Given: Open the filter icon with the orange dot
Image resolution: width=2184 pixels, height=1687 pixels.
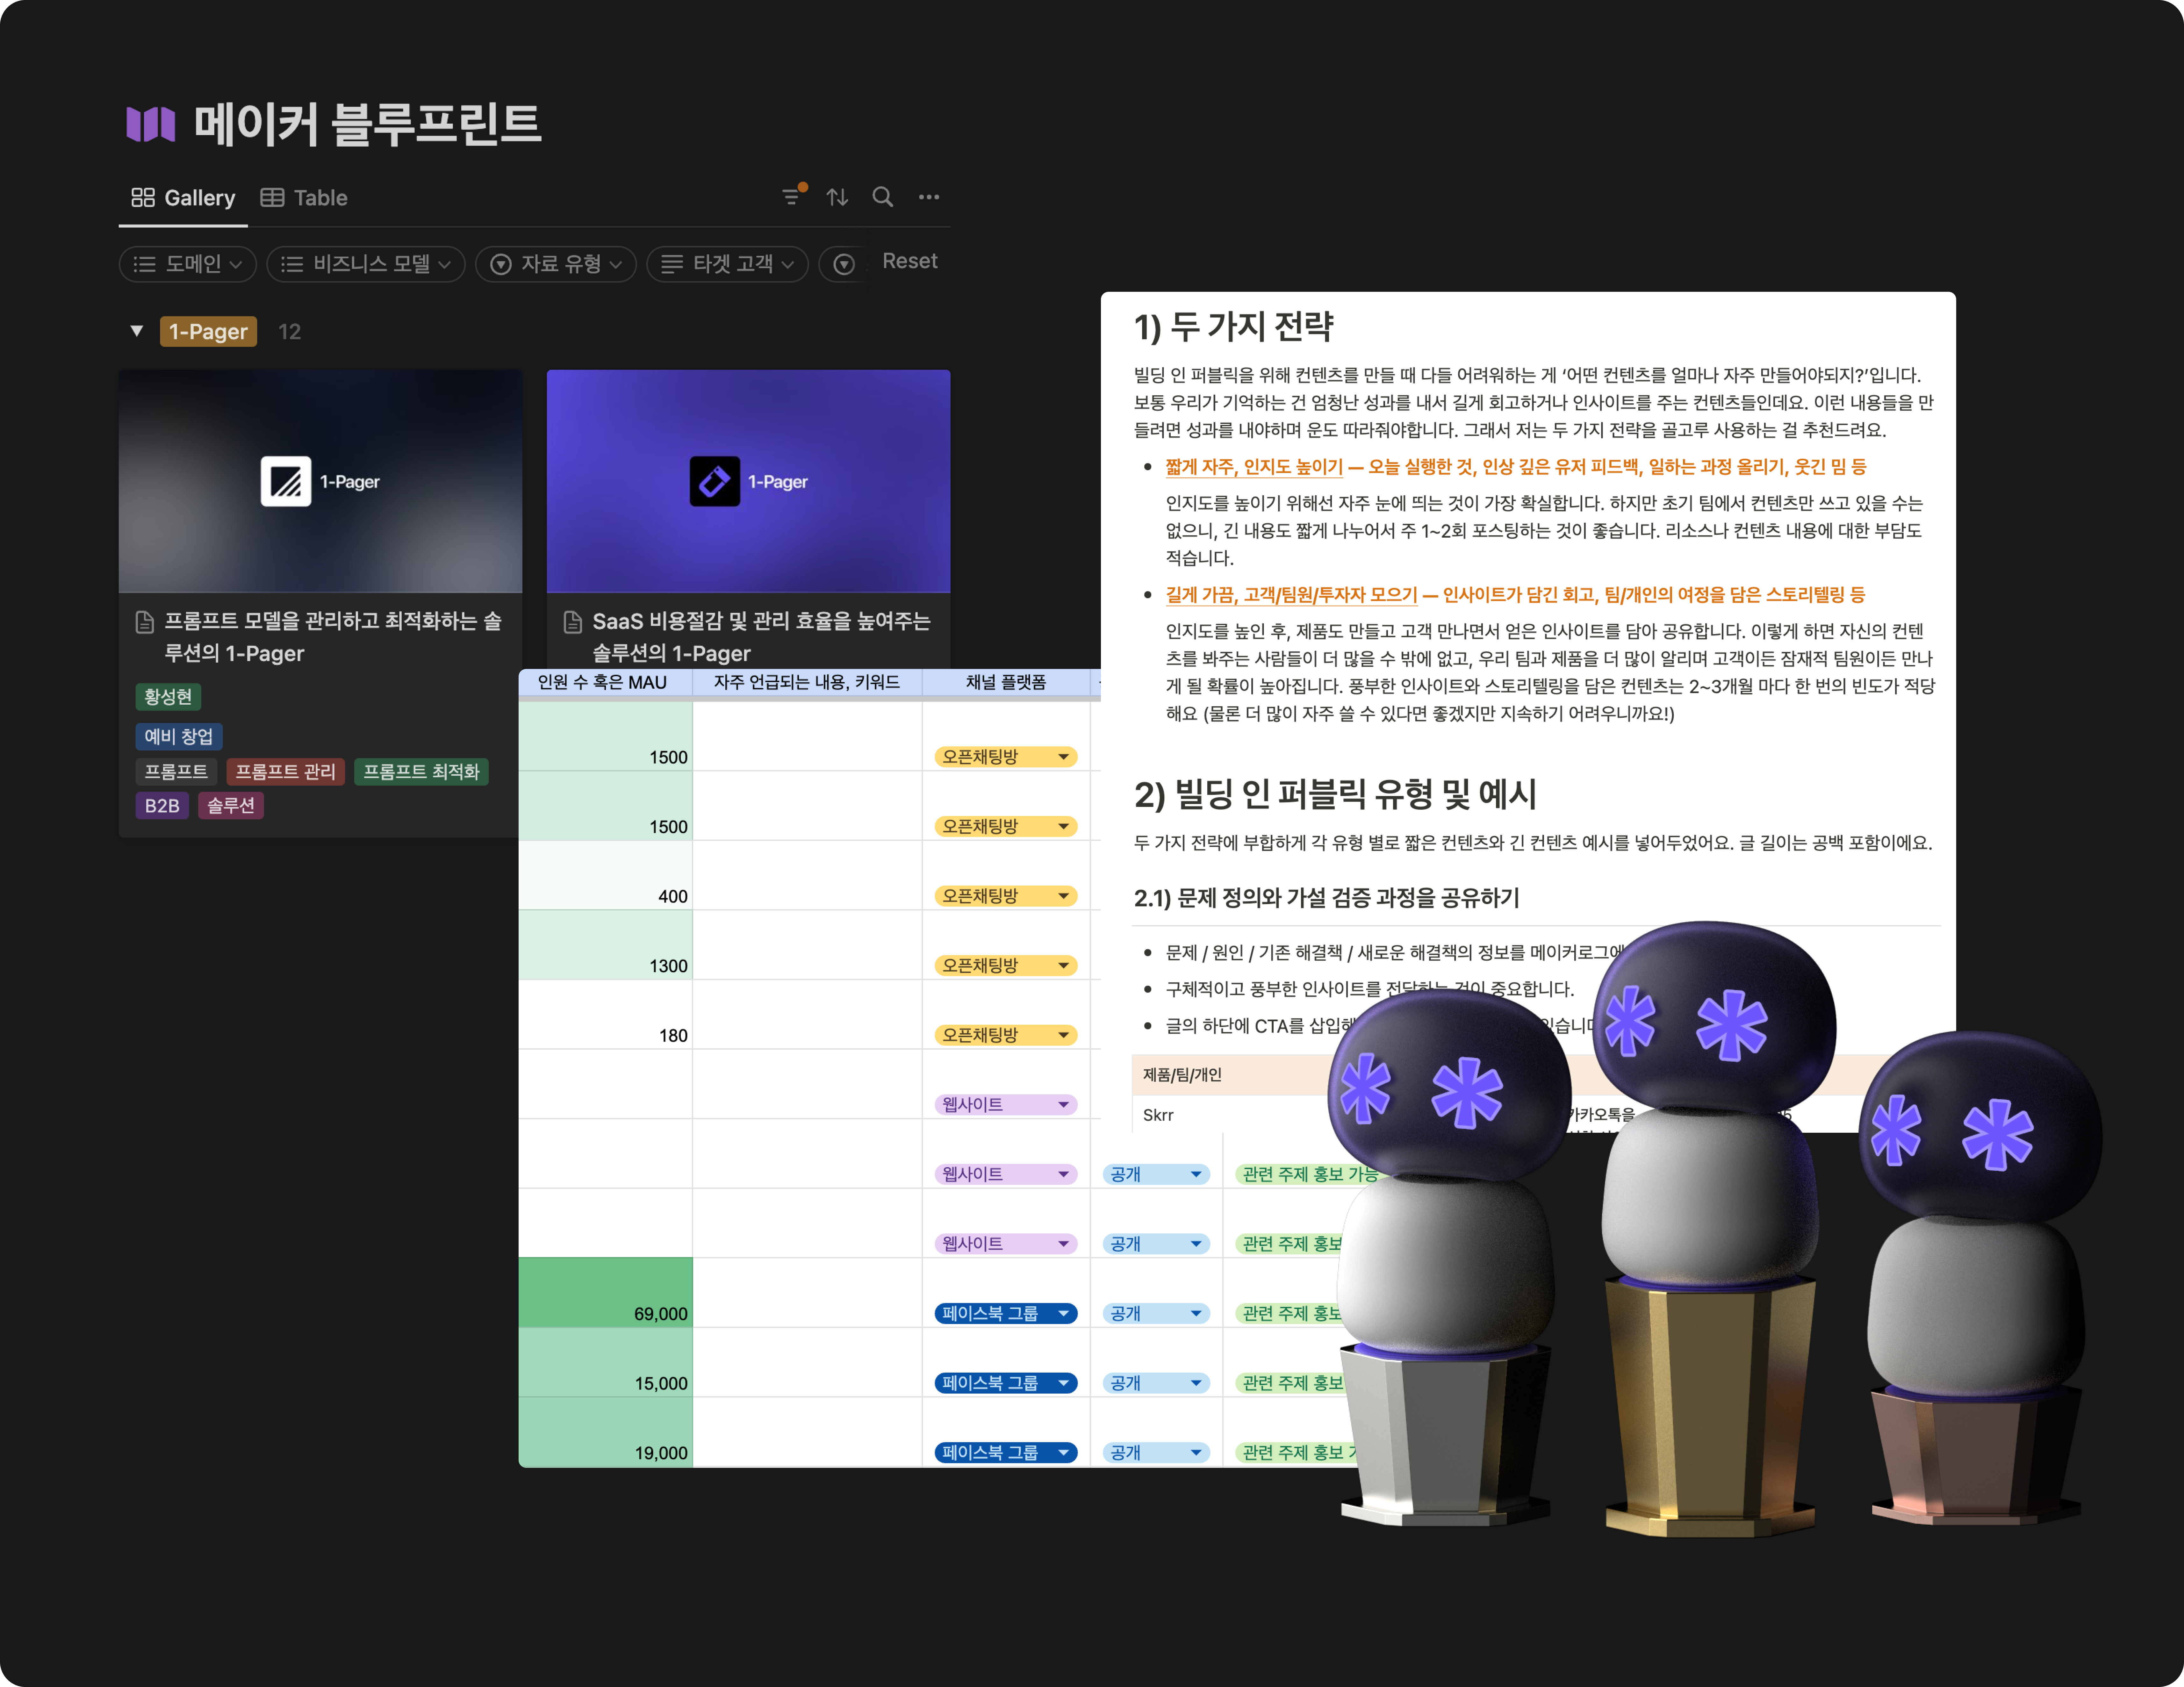Looking at the screenshot, I should point(793,196).
